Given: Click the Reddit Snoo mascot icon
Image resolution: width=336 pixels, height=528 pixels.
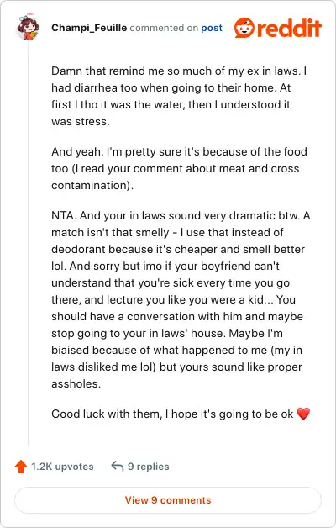Looking at the screenshot, I should point(244,28).
